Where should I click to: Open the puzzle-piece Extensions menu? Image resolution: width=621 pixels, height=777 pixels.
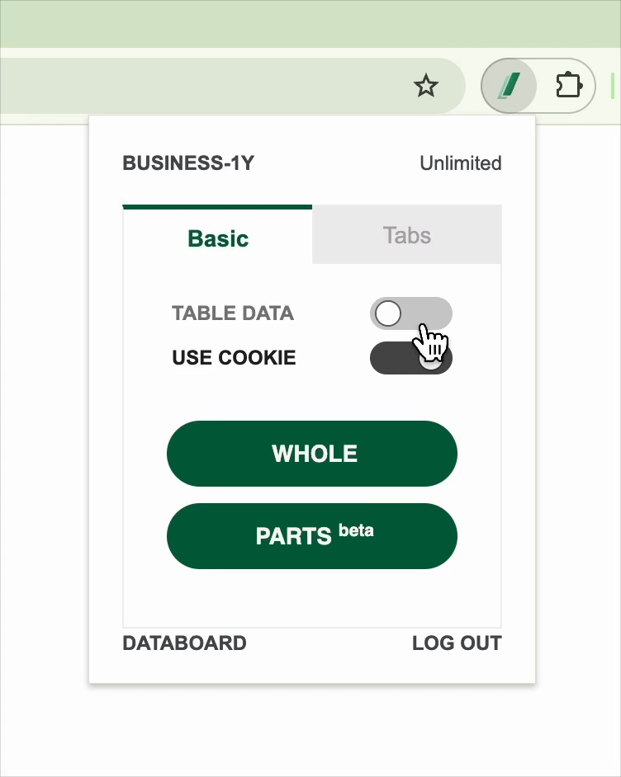pos(568,85)
